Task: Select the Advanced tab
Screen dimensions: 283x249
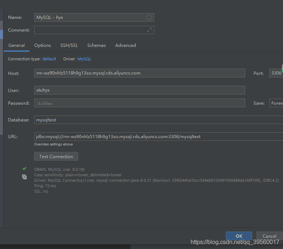Action: point(125,45)
